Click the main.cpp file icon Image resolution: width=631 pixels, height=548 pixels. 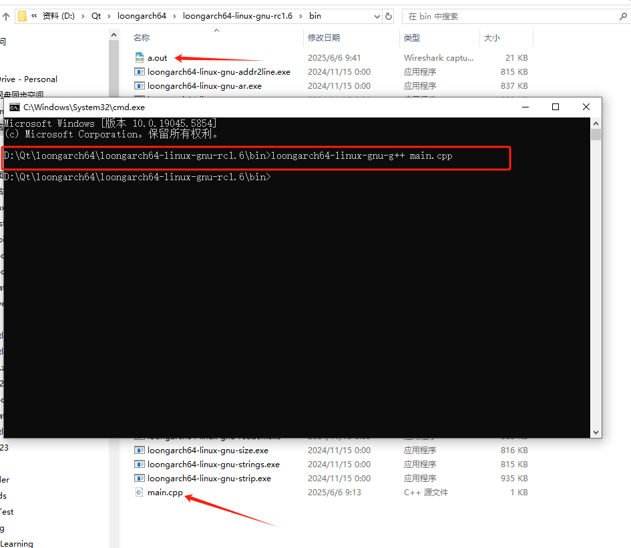140,492
